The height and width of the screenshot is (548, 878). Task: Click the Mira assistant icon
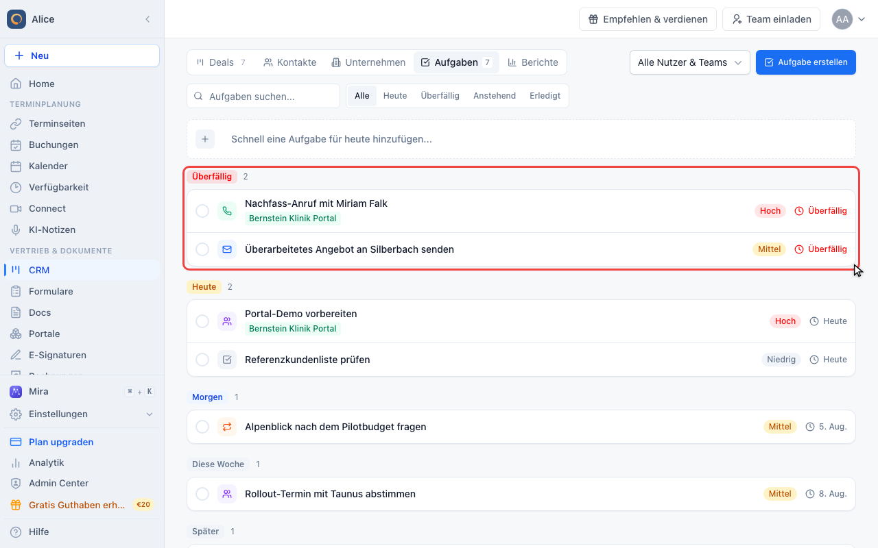[16, 392]
